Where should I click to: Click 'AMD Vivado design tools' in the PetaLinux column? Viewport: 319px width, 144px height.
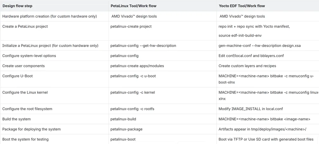134,16
